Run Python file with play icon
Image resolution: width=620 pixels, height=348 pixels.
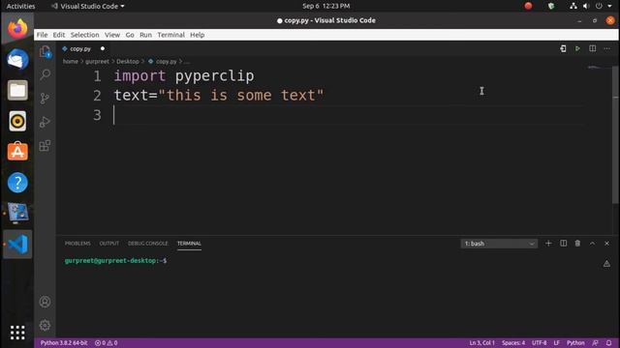click(x=577, y=48)
